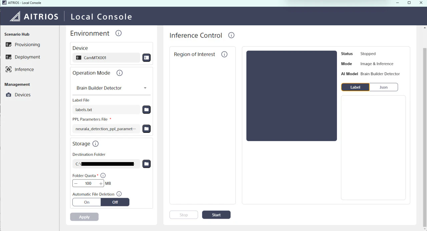Maximize the Local Console window
427x231 pixels.
[409, 3]
